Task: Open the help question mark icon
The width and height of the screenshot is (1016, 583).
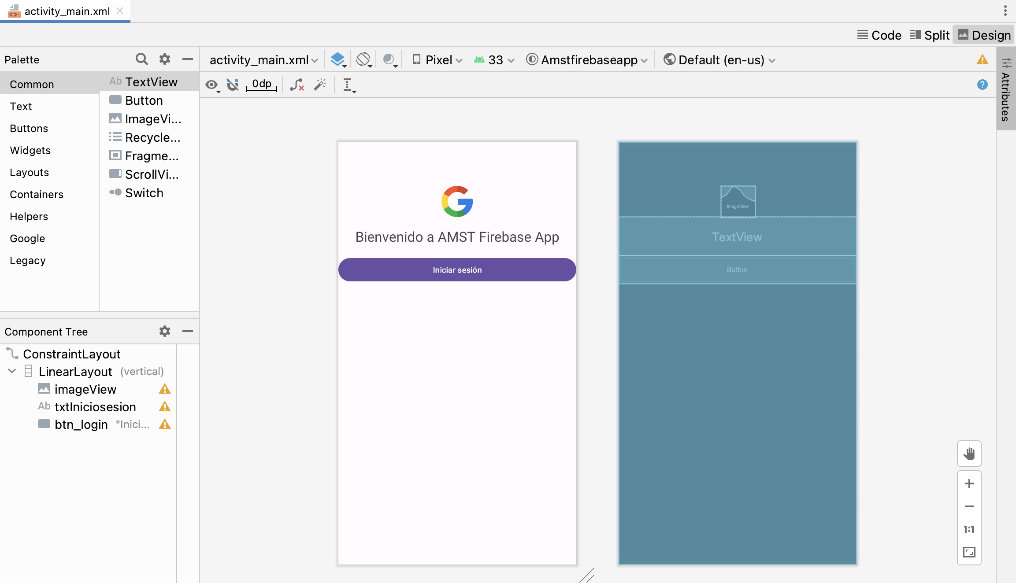Action: 982,85
